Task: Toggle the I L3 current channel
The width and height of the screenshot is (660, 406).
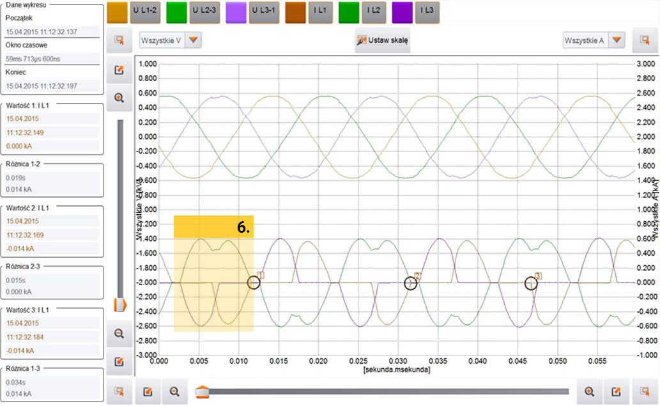Action: coord(428,12)
